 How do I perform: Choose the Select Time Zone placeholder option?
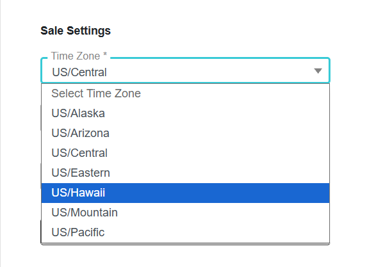click(185, 93)
